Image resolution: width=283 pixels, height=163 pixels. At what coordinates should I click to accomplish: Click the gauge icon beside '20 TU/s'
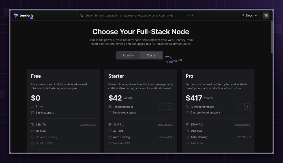(x=110, y=131)
